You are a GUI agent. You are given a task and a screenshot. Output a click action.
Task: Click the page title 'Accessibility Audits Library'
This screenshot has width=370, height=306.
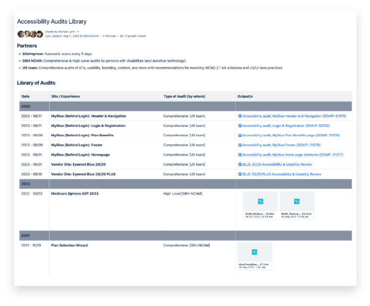pyautogui.click(x=51, y=21)
